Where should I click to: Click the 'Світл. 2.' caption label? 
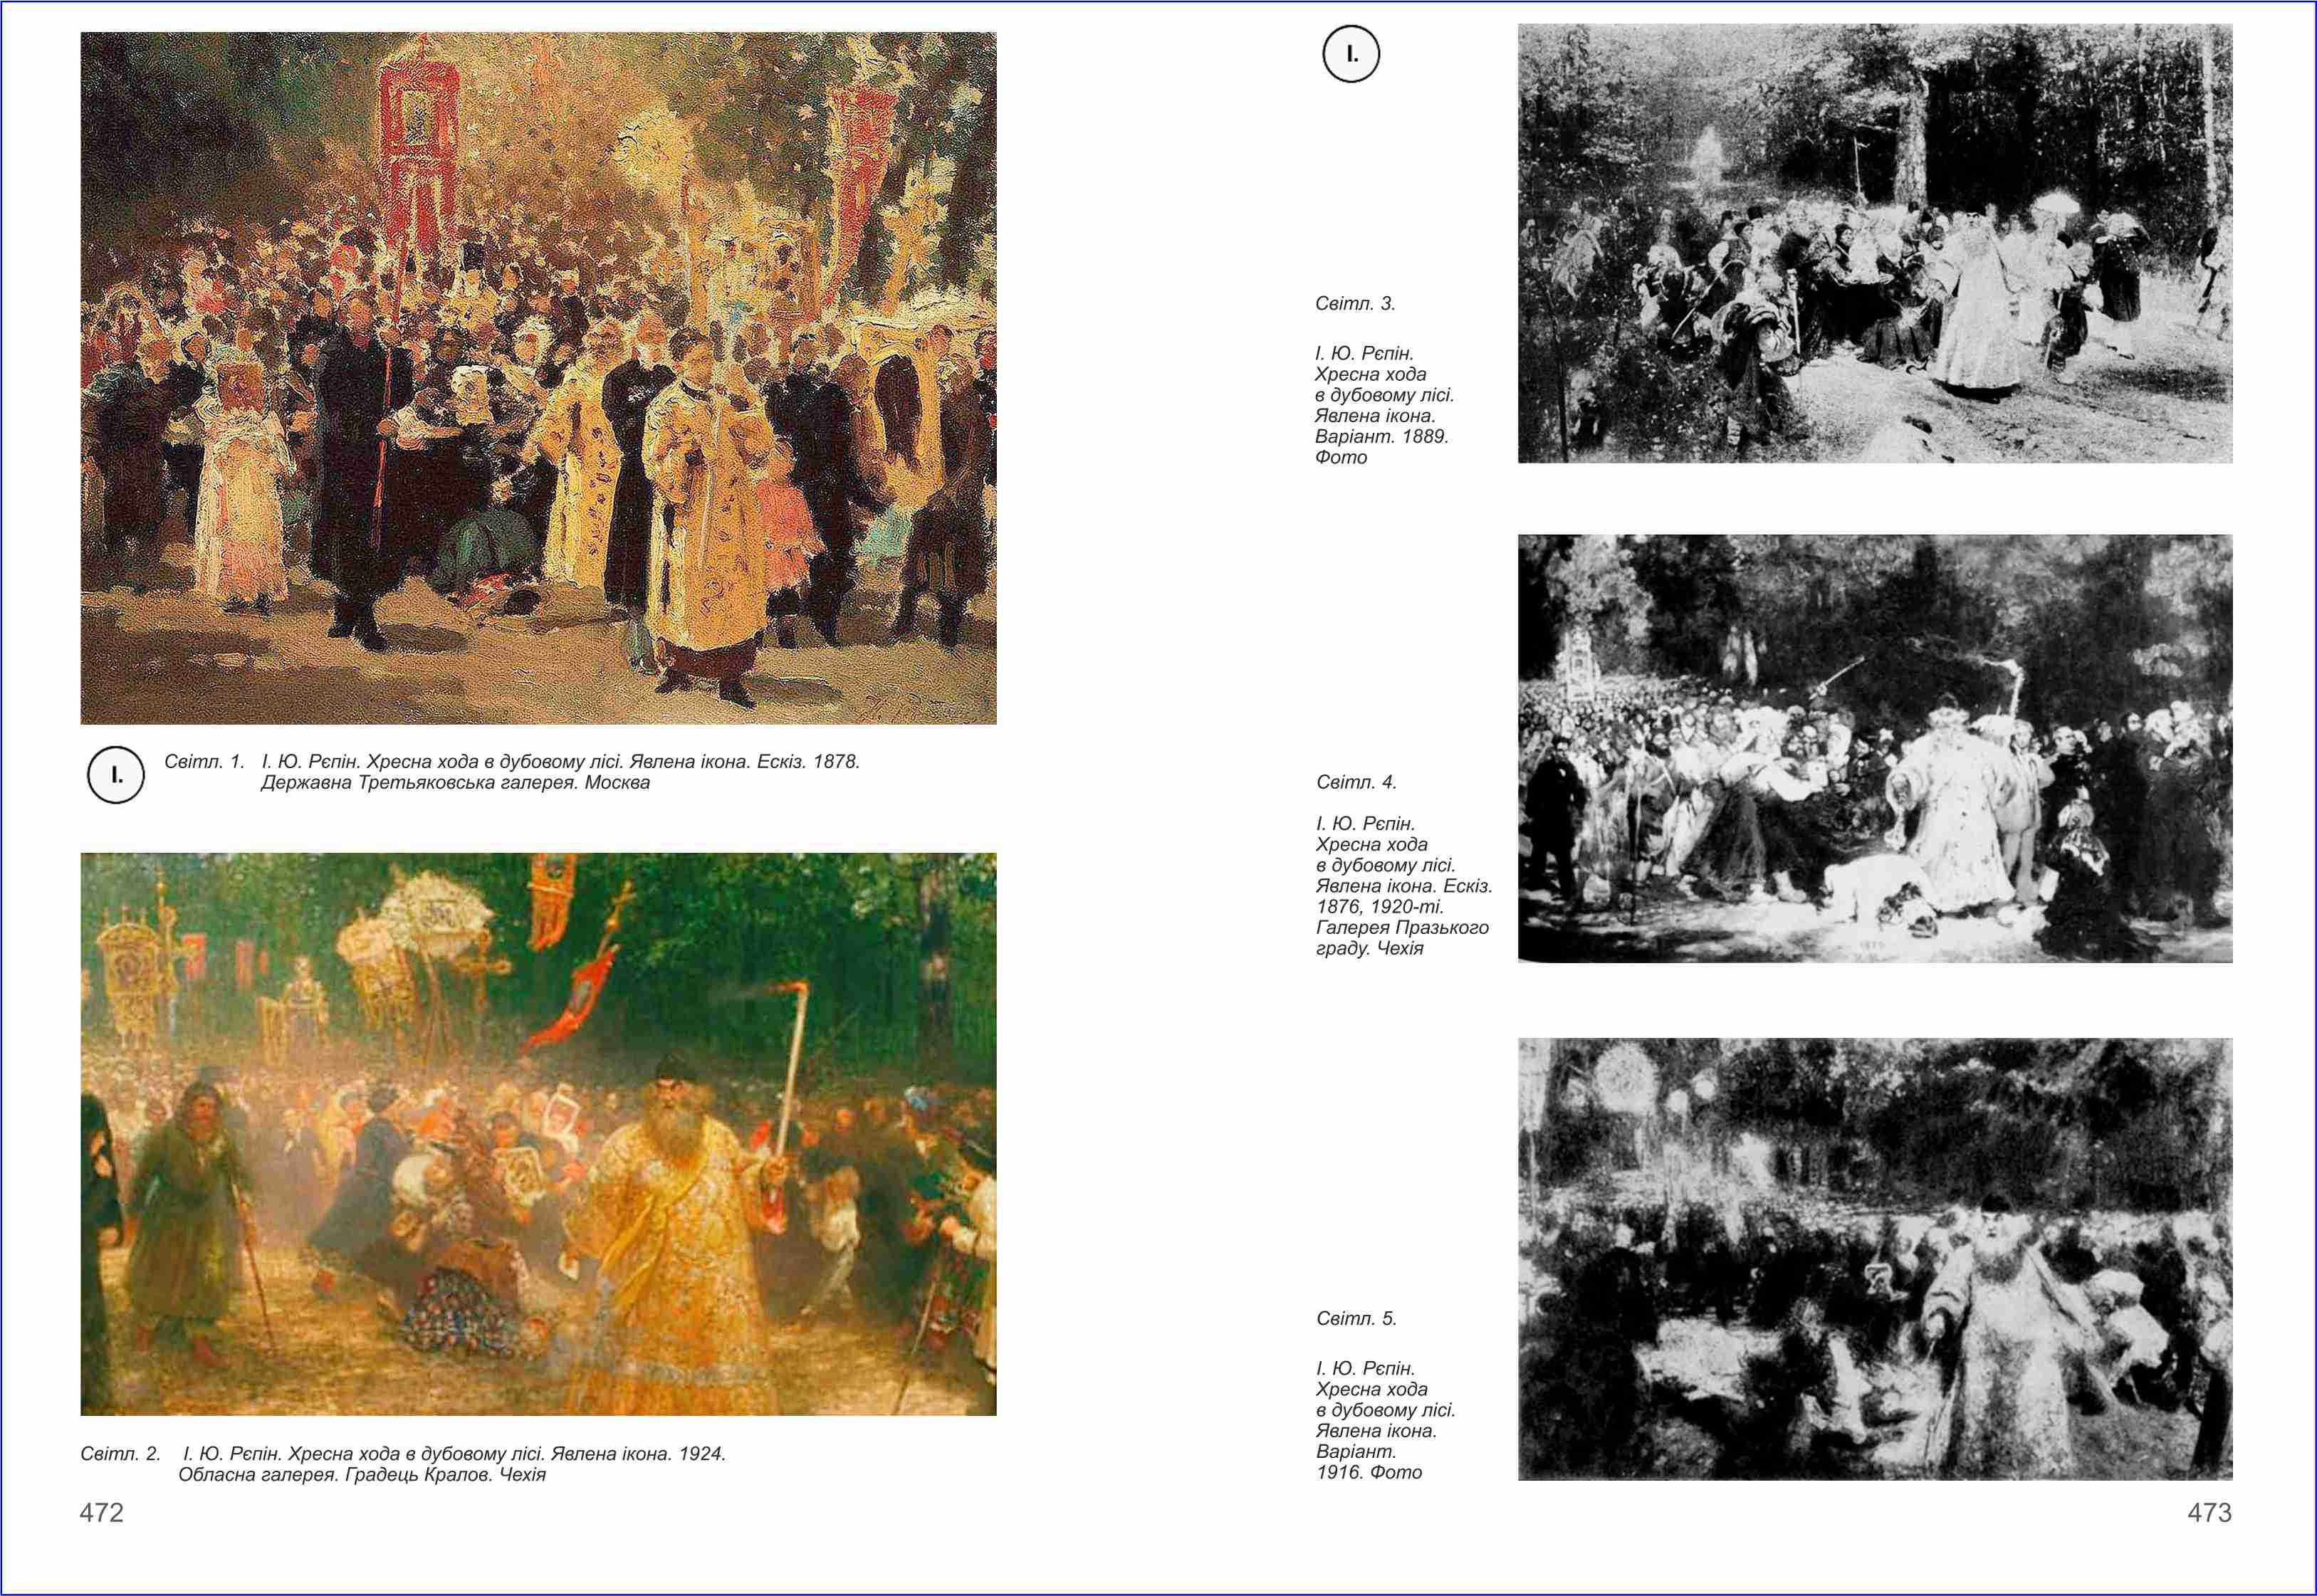pyautogui.click(x=120, y=1454)
